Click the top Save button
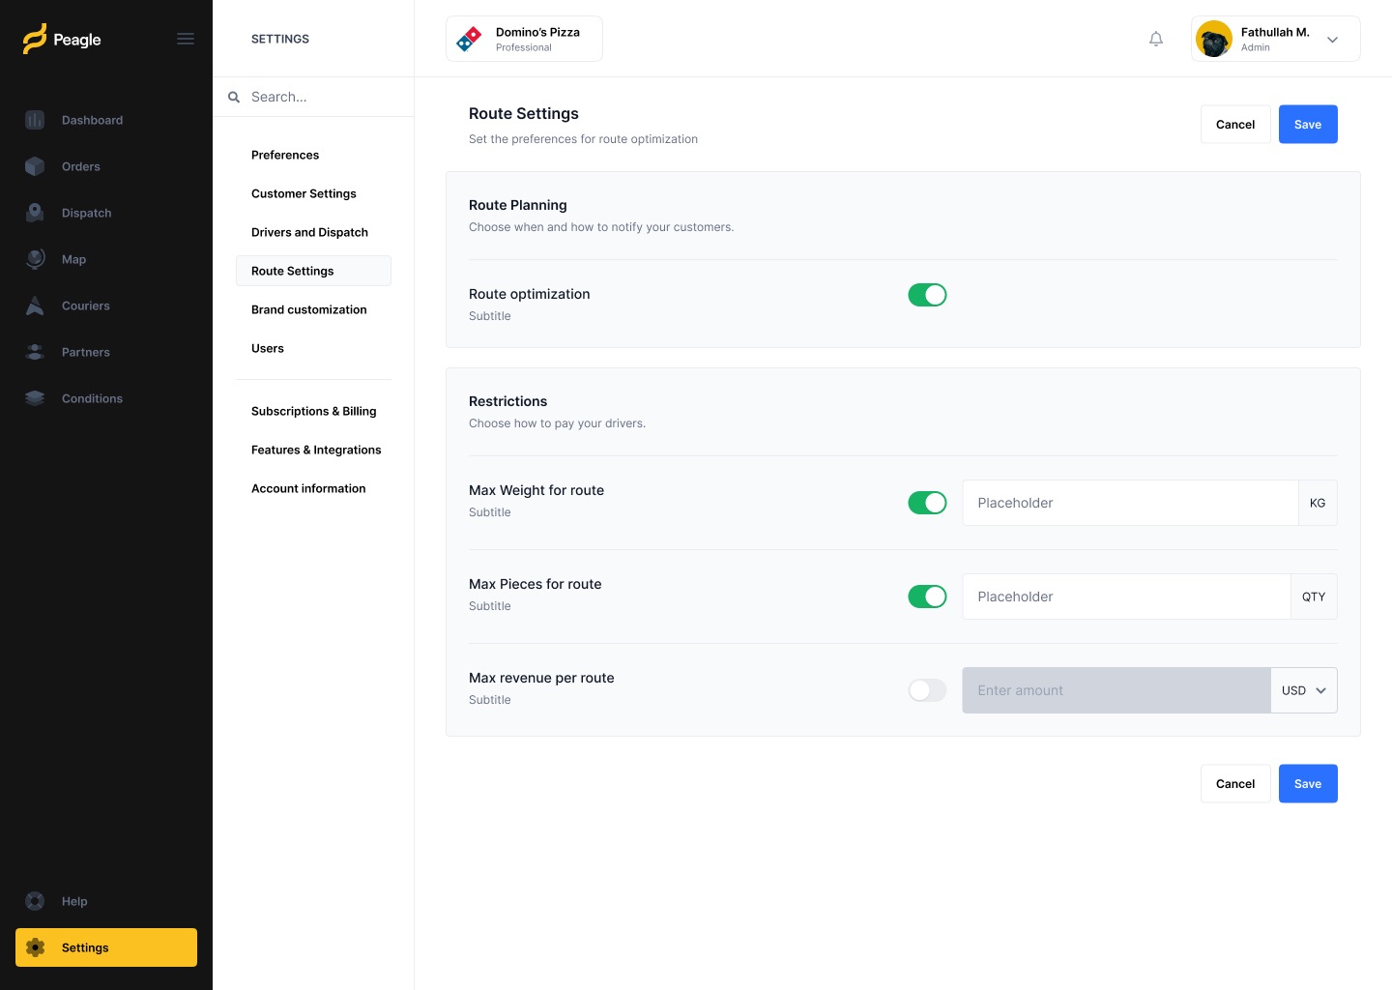This screenshot has width=1392, height=990. click(1308, 125)
